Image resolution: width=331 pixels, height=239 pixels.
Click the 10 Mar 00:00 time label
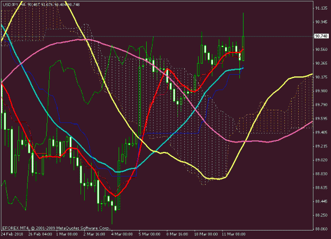coord(206,234)
